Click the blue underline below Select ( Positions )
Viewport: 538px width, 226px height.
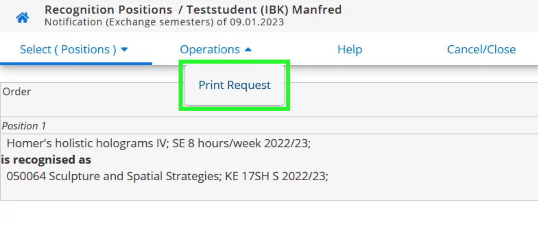pos(76,64)
